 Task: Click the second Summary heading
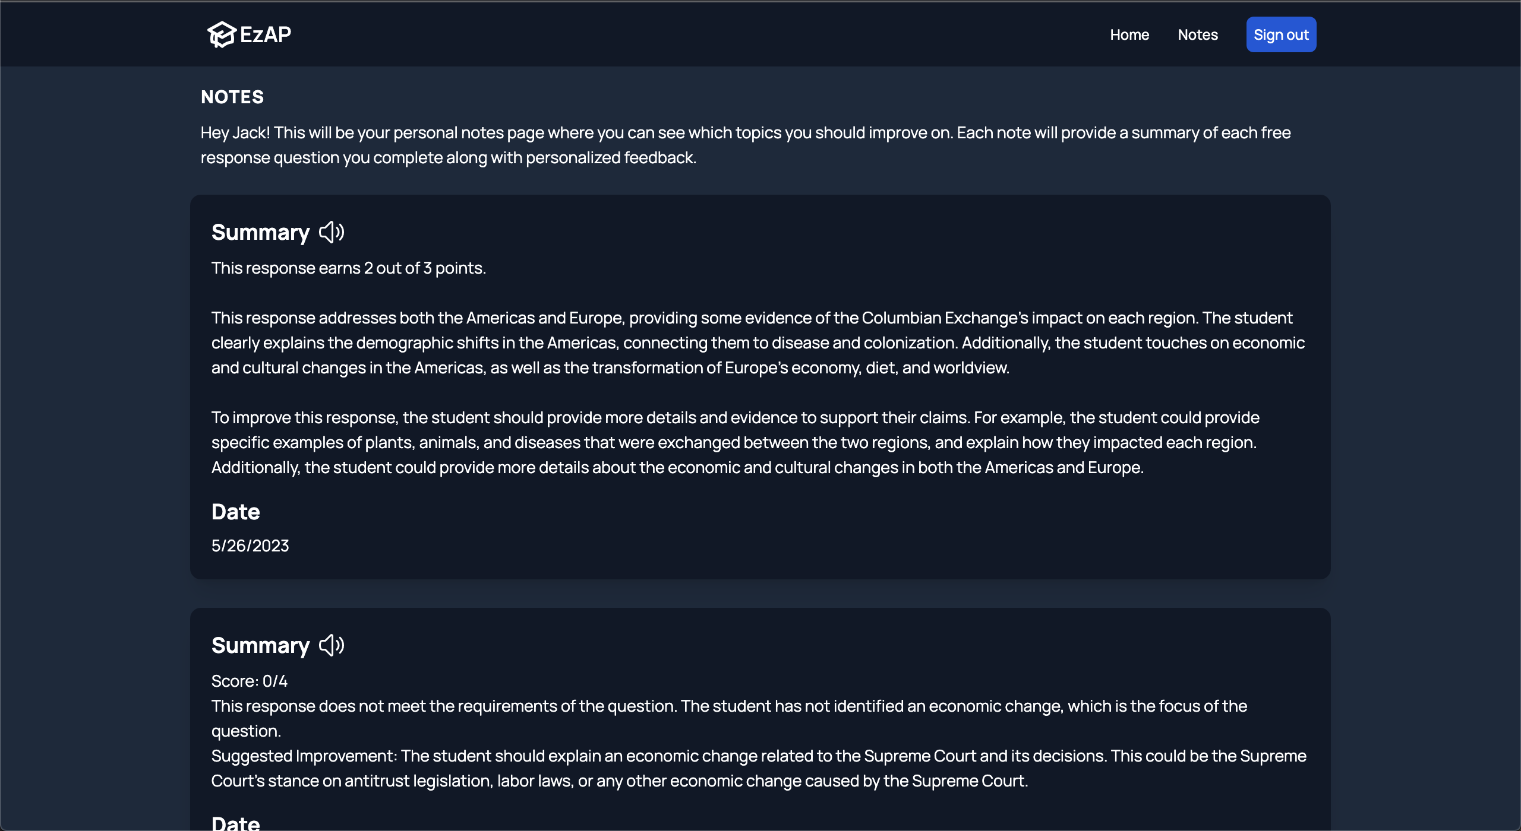click(260, 645)
